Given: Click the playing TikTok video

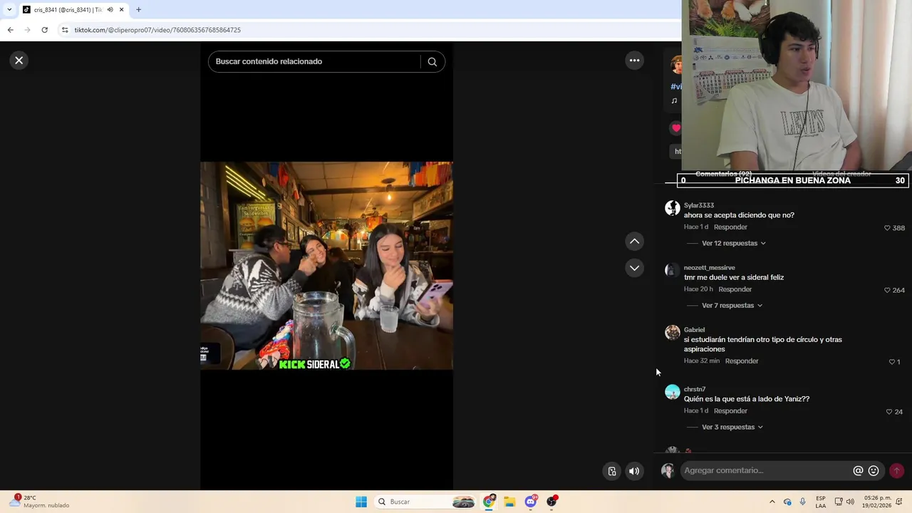Looking at the screenshot, I should [326, 265].
